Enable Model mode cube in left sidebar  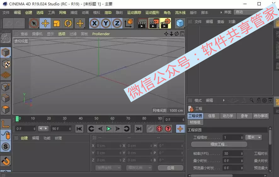pos(6,52)
